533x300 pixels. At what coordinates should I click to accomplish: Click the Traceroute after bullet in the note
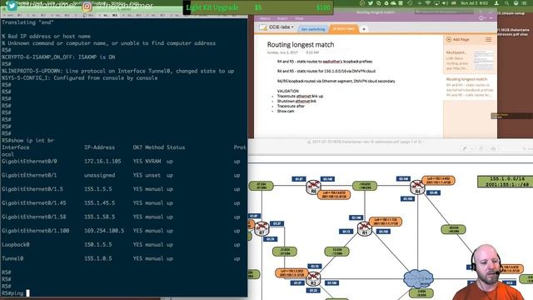tap(291, 106)
